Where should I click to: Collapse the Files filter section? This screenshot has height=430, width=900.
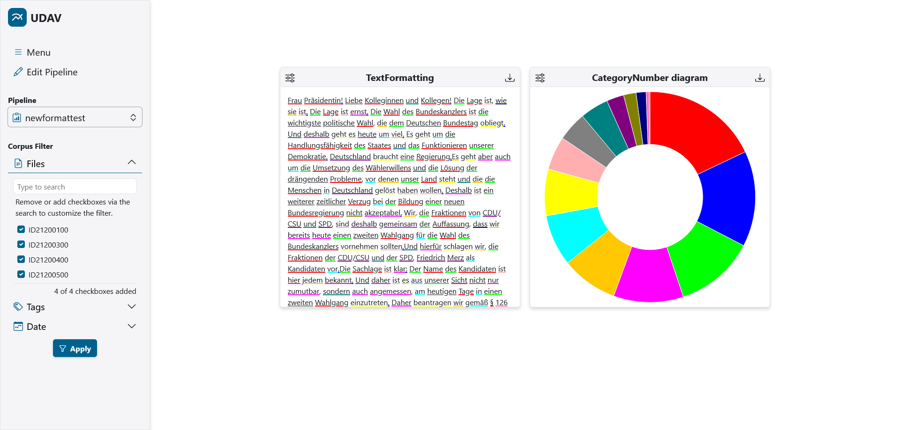[x=131, y=162]
